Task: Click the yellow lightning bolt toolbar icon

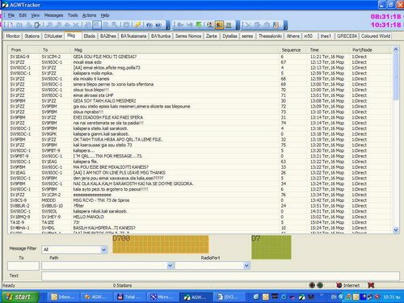Action: 138,25
